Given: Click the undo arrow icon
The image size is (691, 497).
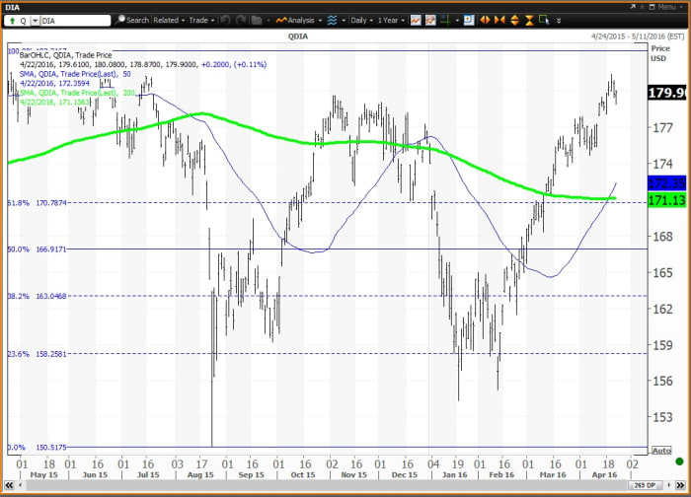Looking at the screenshot, I should [226, 21].
